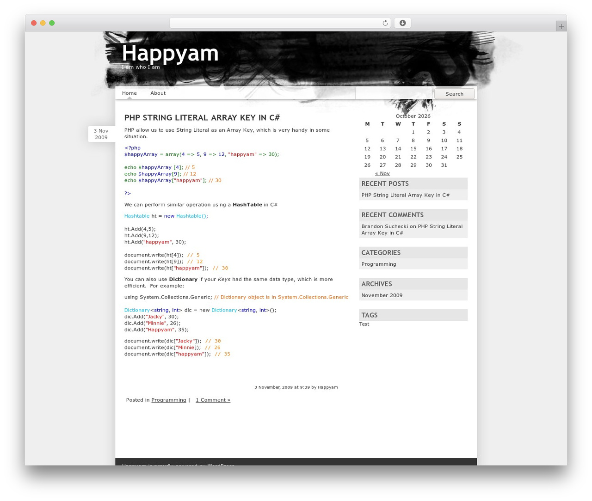The image size is (592, 501).
Task: Click the using System.Collections.Generic code line
Action: pos(236,297)
